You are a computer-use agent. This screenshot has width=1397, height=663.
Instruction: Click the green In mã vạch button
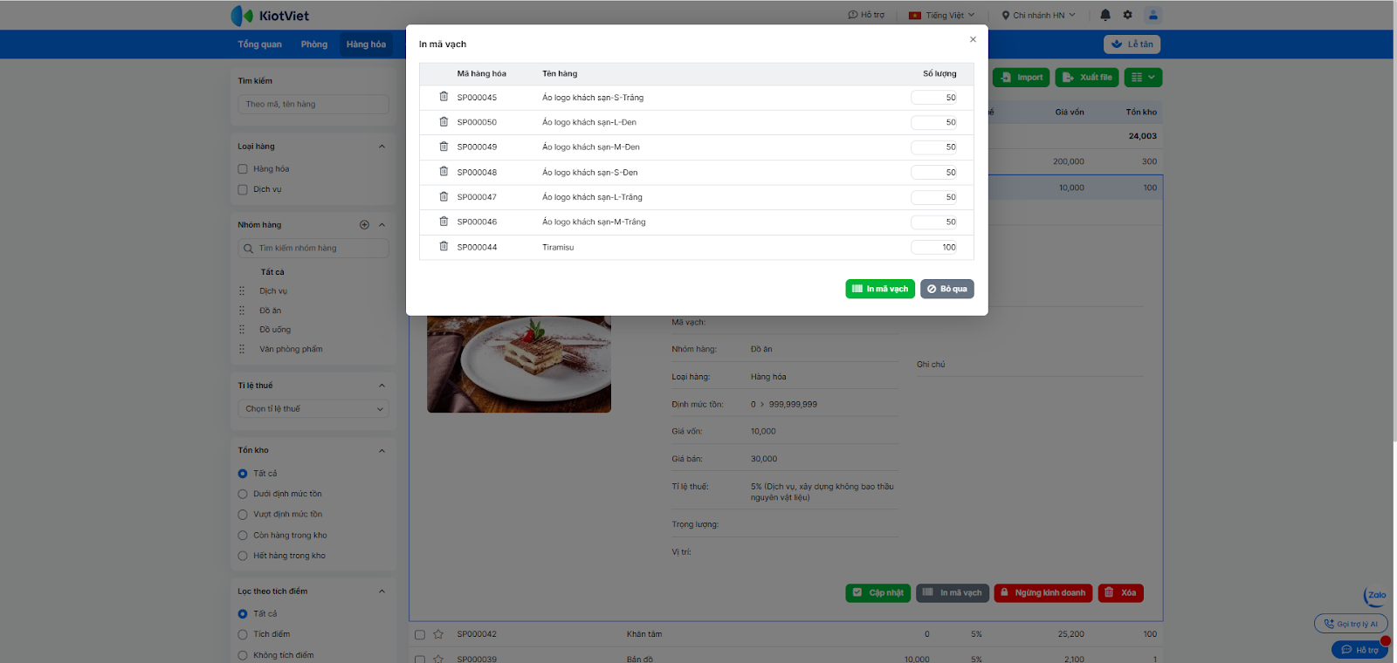coord(880,289)
